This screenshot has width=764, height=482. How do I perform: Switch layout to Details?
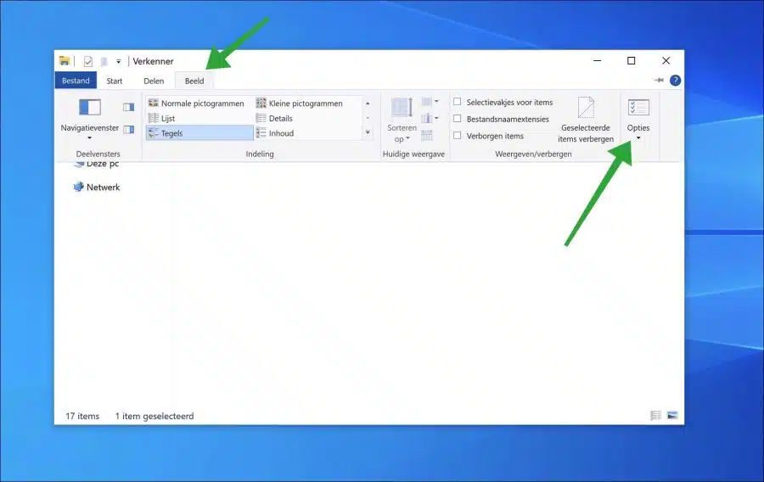[x=274, y=118]
